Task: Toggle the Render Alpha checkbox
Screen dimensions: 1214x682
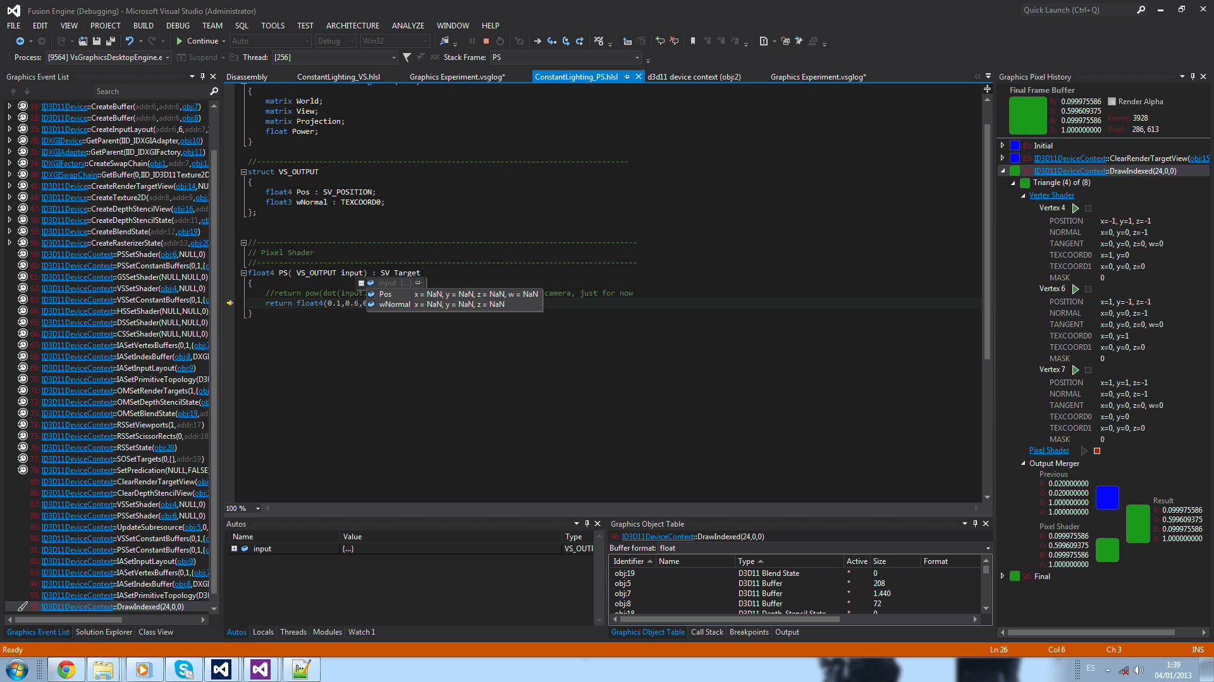Action: coord(1112,102)
